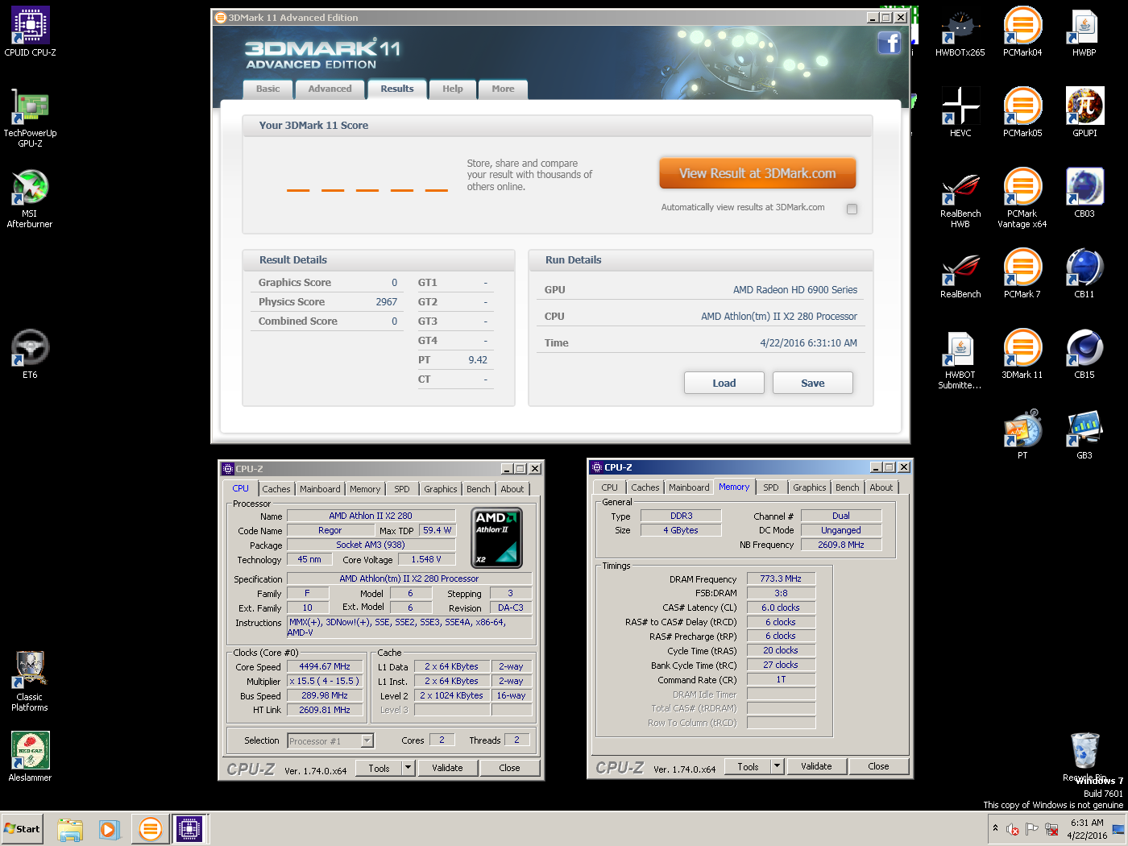Click the Facebook icon in 3DMark
The height and width of the screenshot is (846, 1128).
(x=890, y=43)
